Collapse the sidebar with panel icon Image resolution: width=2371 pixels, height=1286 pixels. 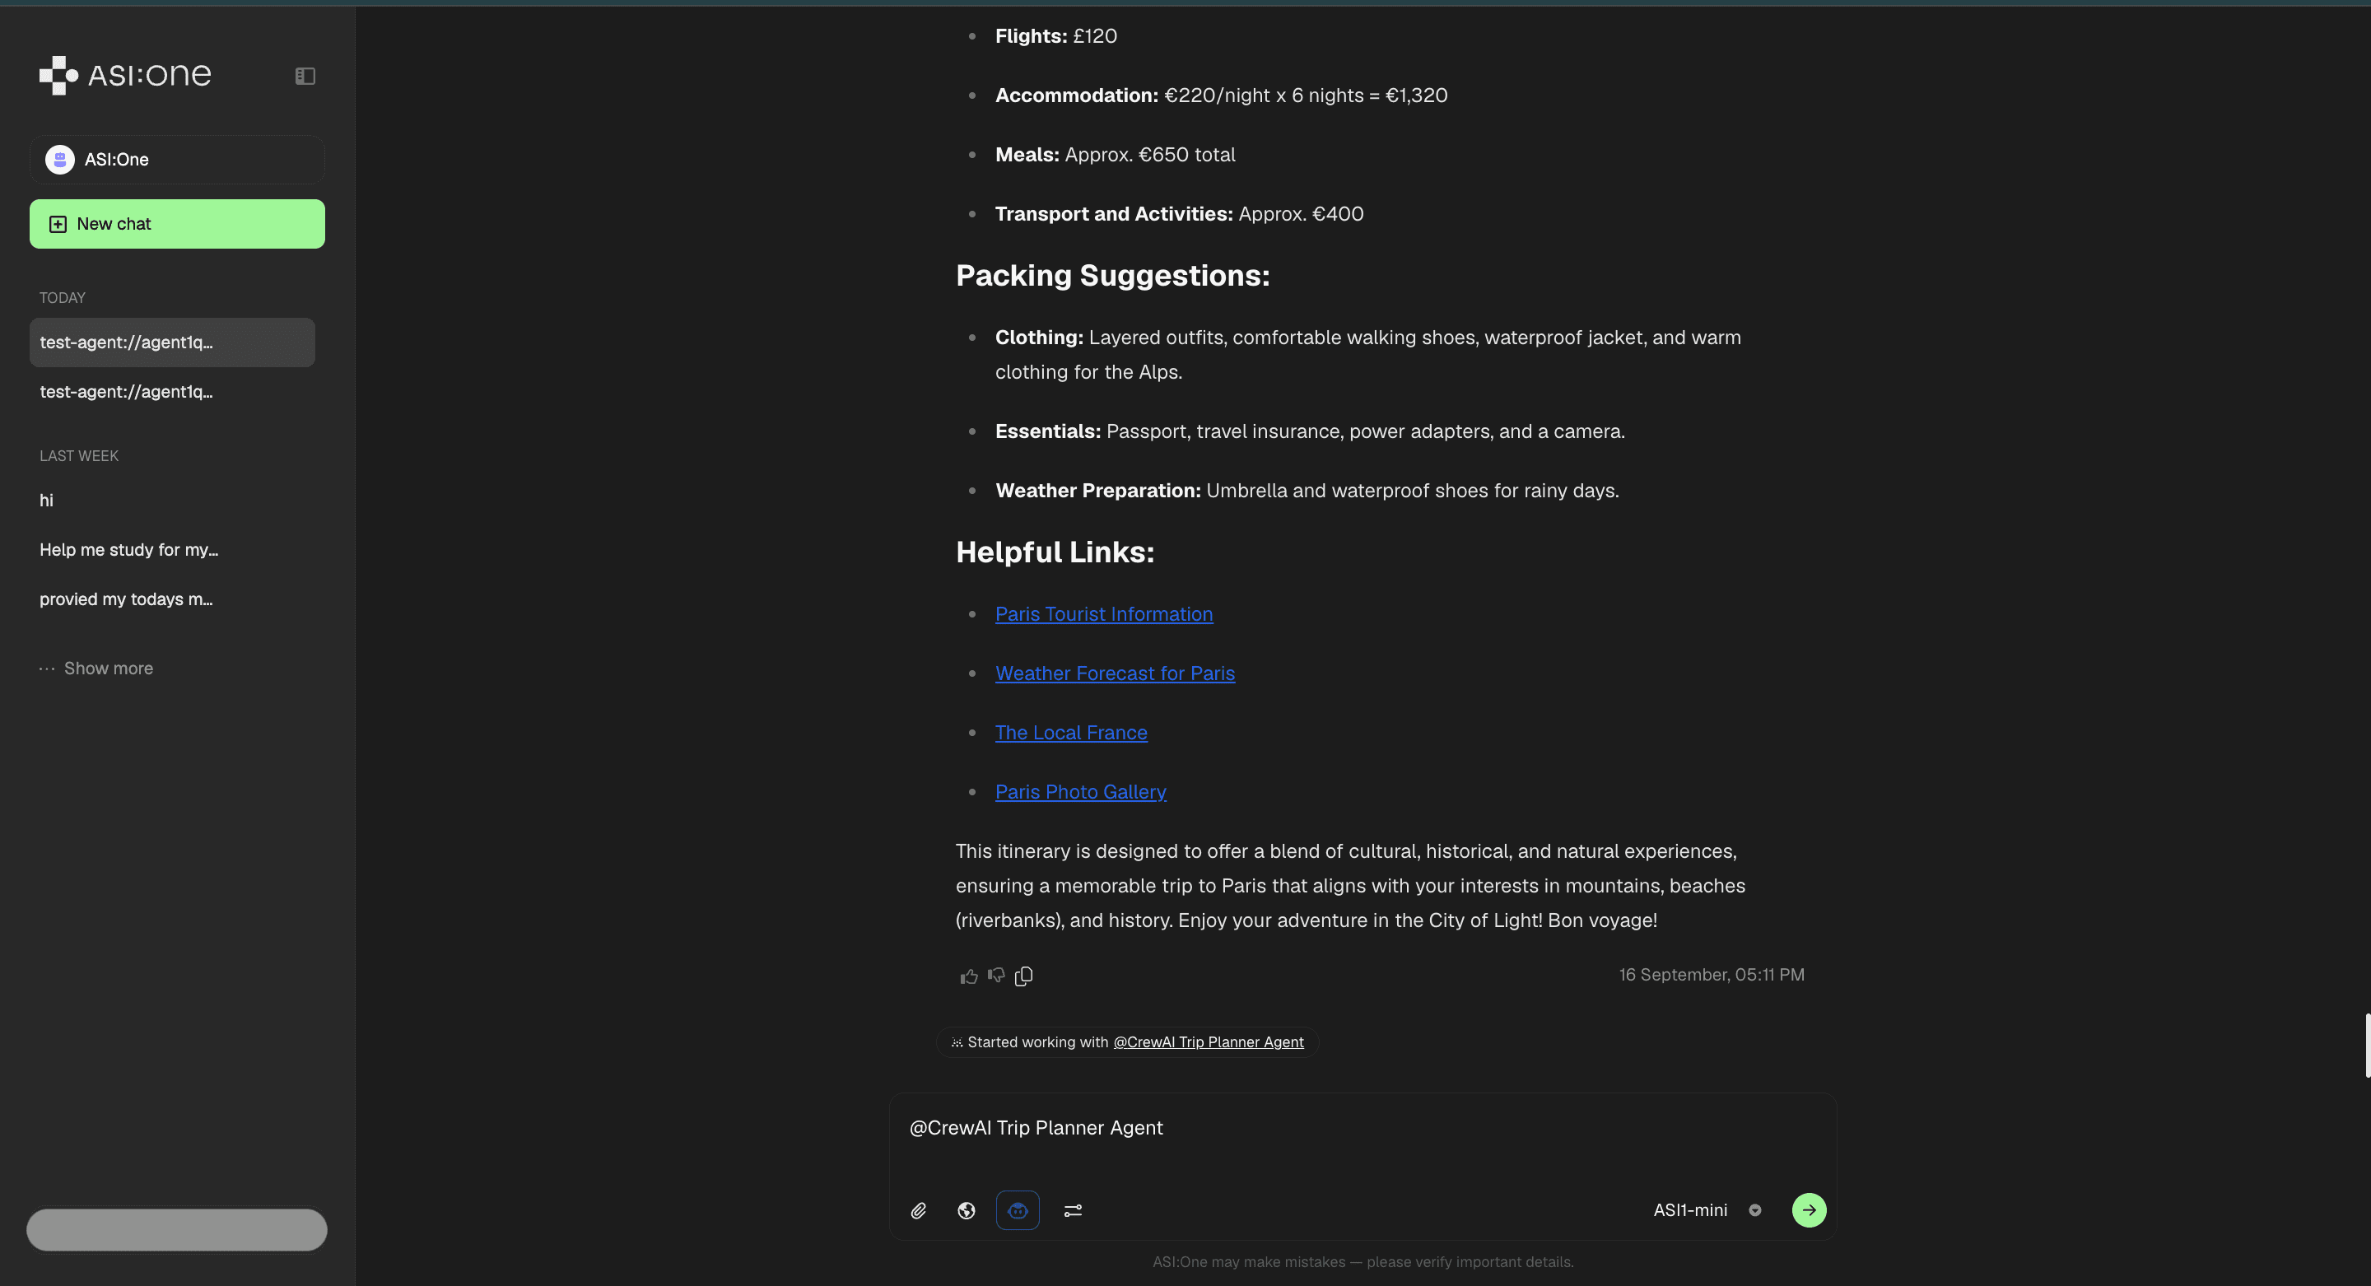pos(305,77)
